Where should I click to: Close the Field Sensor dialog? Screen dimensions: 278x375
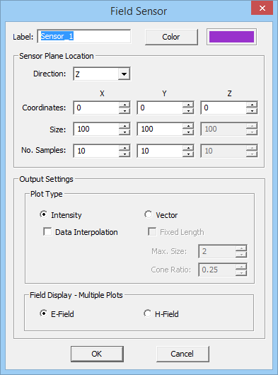click(x=262, y=8)
